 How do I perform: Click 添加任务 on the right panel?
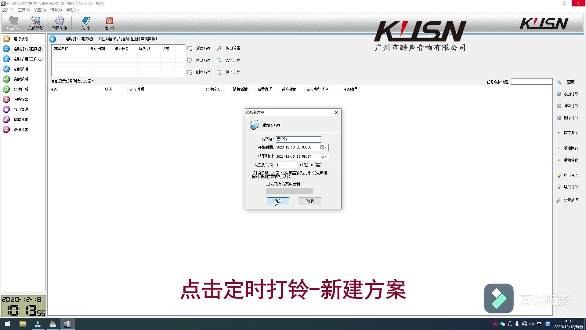tap(568, 94)
